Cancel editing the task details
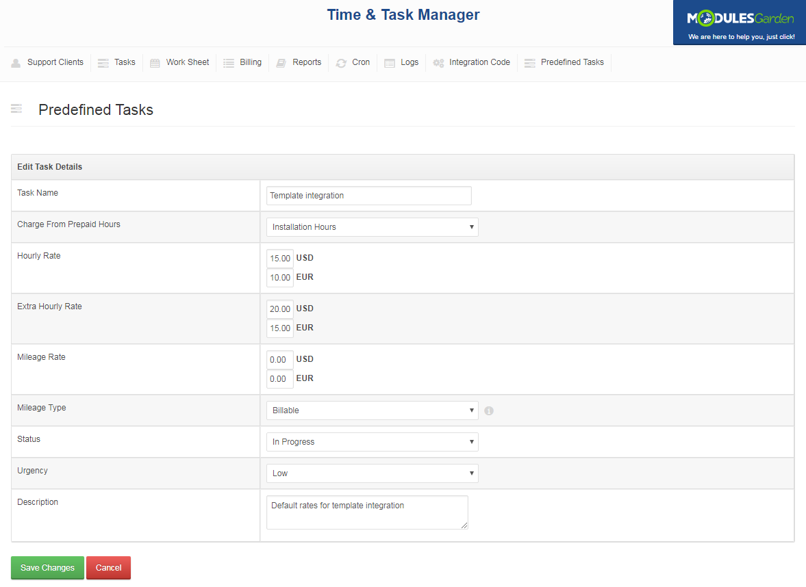The width and height of the screenshot is (806, 587). tap(108, 567)
